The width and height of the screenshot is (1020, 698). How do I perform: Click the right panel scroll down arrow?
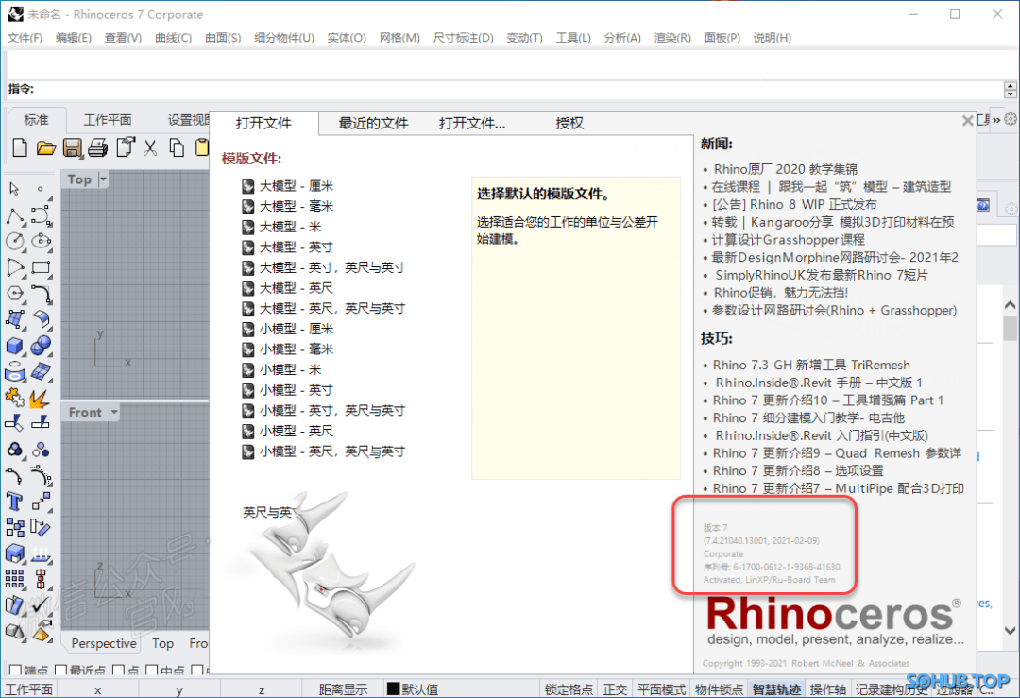point(1010,630)
